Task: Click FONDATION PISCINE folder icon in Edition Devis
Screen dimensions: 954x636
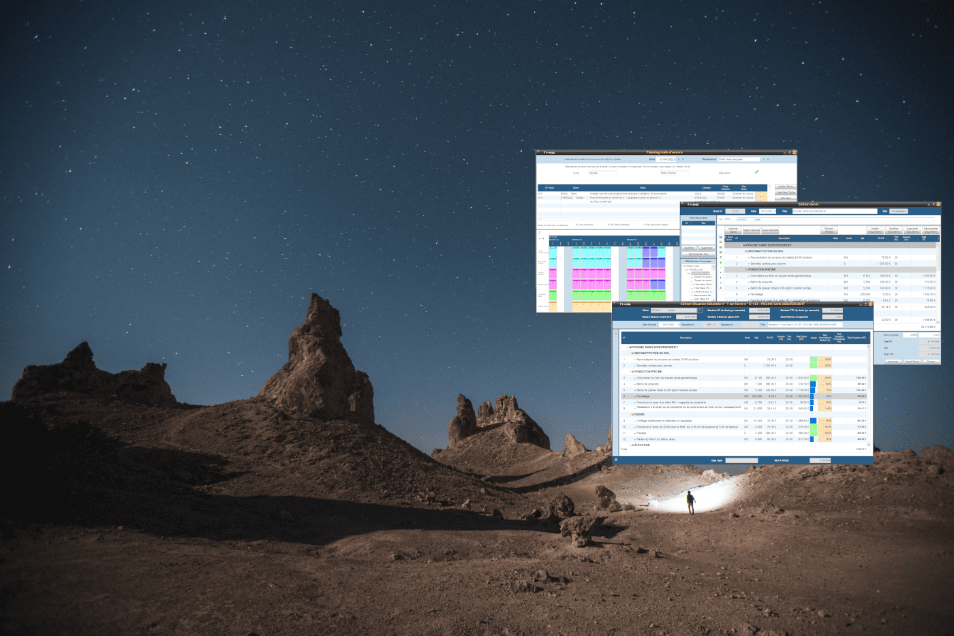Action: 746,270
